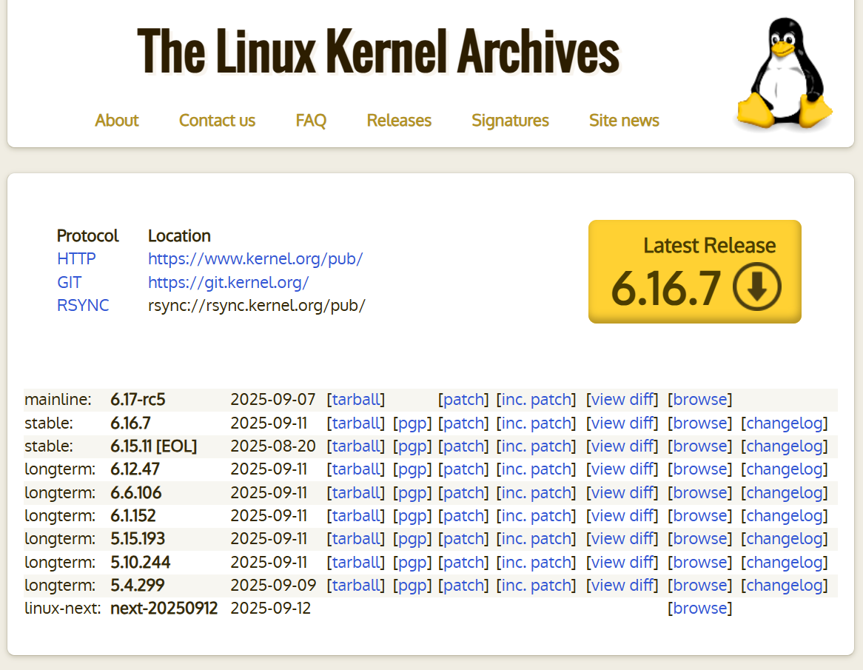Open inc. patch for longterm 6.6.106

coord(536,493)
